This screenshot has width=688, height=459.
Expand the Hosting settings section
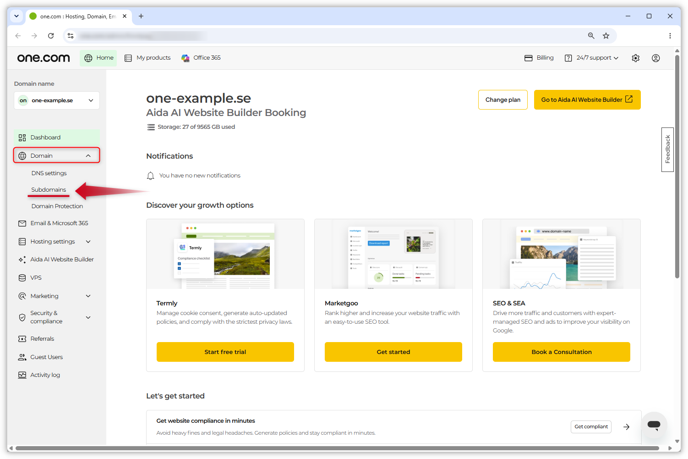(88, 242)
